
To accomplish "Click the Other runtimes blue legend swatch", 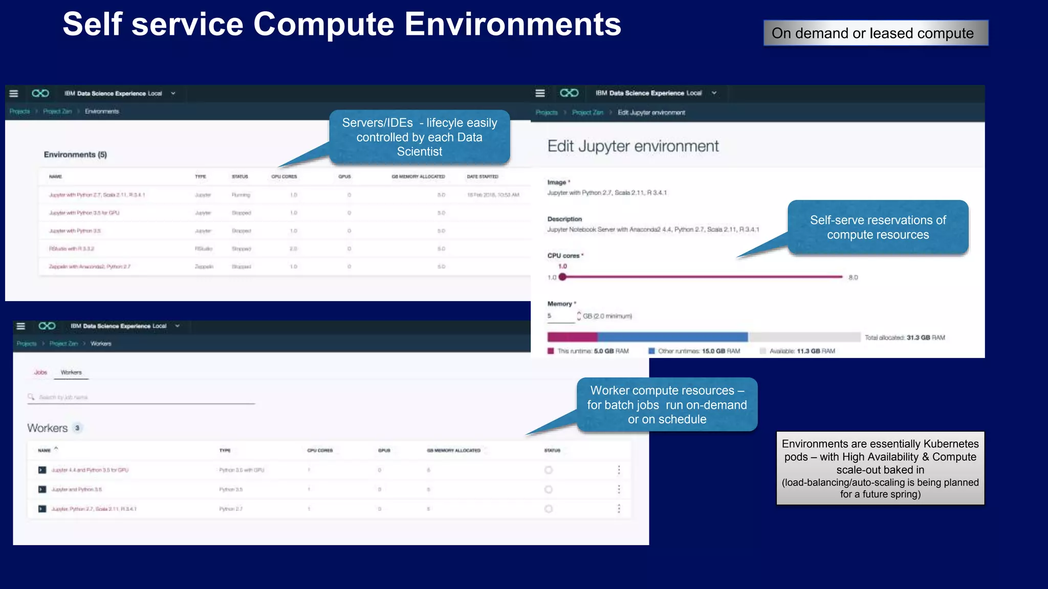I will click(652, 351).
